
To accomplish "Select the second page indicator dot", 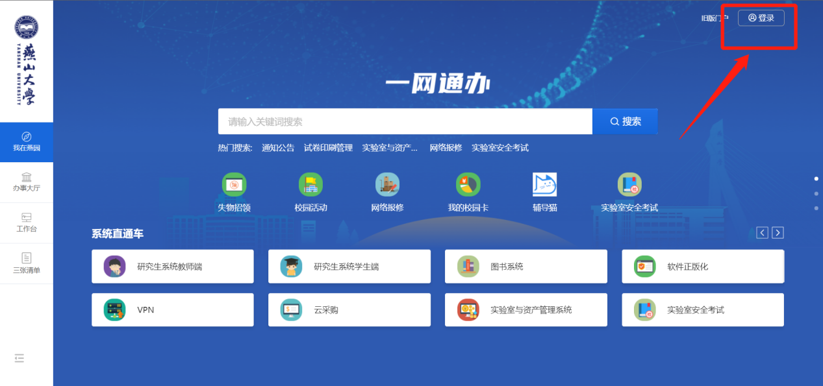I will click(x=817, y=193).
